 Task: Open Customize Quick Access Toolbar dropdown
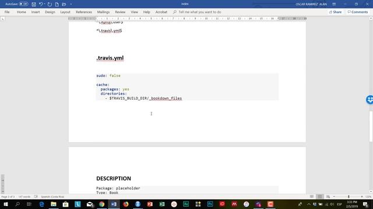point(71,4)
